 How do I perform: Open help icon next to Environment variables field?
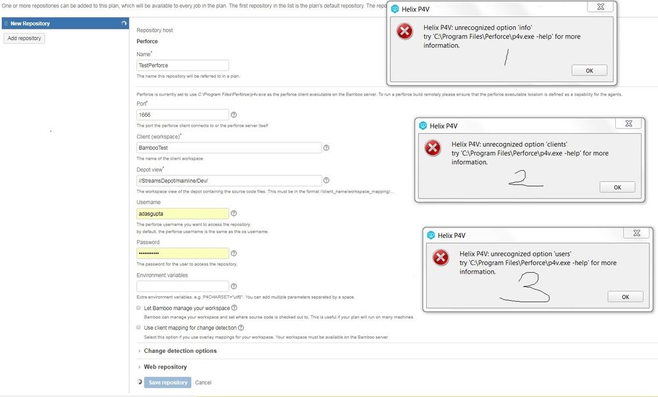pos(234,286)
